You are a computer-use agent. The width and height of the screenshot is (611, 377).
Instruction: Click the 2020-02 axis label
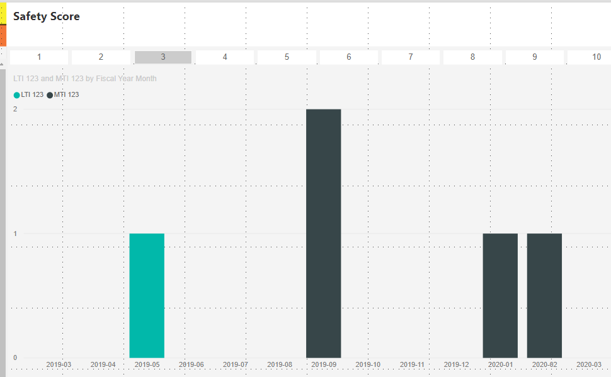[x=544, y=364]
